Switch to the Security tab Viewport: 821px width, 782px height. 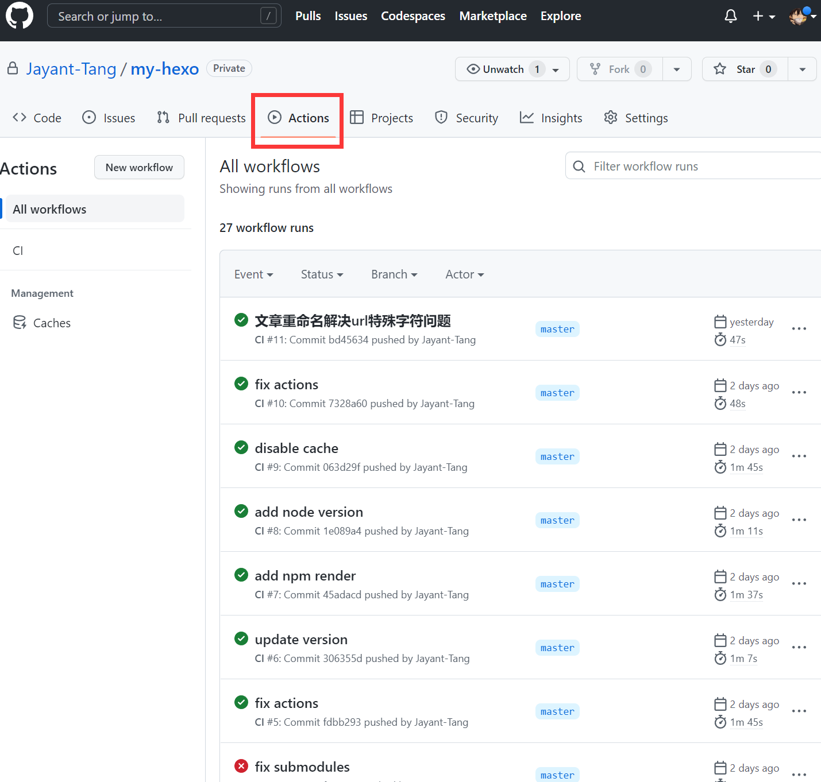pos(467,118)
